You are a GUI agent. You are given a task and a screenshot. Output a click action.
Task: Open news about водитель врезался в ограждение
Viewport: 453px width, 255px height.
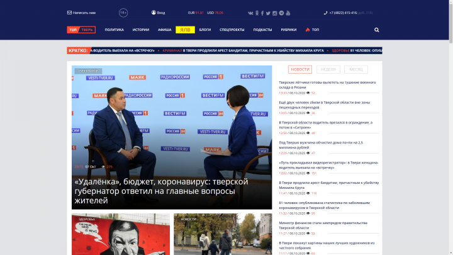click(326, 125)
